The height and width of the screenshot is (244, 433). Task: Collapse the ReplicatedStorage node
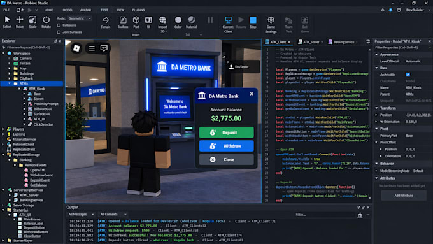pyautogui.click(x=3, y=154)
